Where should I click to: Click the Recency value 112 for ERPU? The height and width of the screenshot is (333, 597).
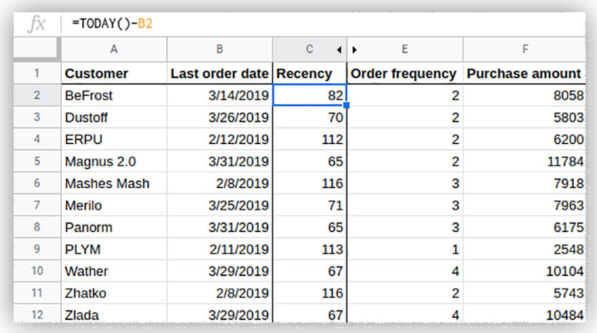(x=309, y=139)
